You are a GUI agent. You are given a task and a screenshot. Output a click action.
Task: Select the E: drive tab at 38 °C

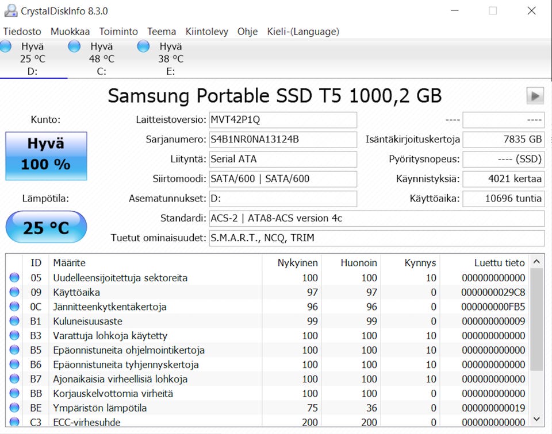[x=170, y=59]
